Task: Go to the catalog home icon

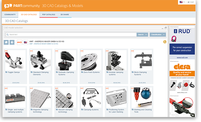Action: click(6, 42)
